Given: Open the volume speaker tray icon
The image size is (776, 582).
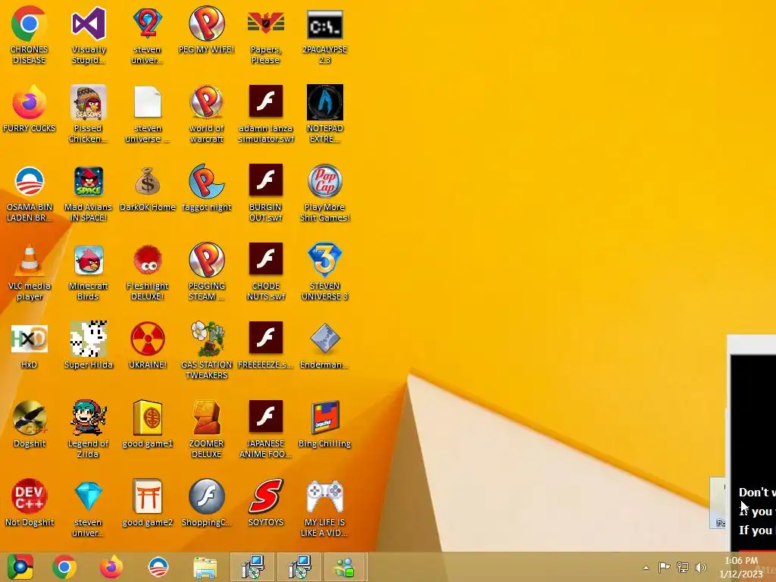Looking at the screenshot, I should (x=701, y=567).
